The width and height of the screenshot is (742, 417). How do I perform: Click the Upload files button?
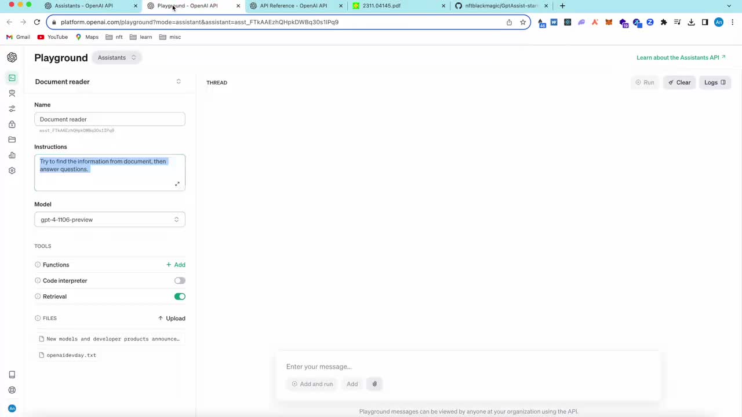pos(172,319)
